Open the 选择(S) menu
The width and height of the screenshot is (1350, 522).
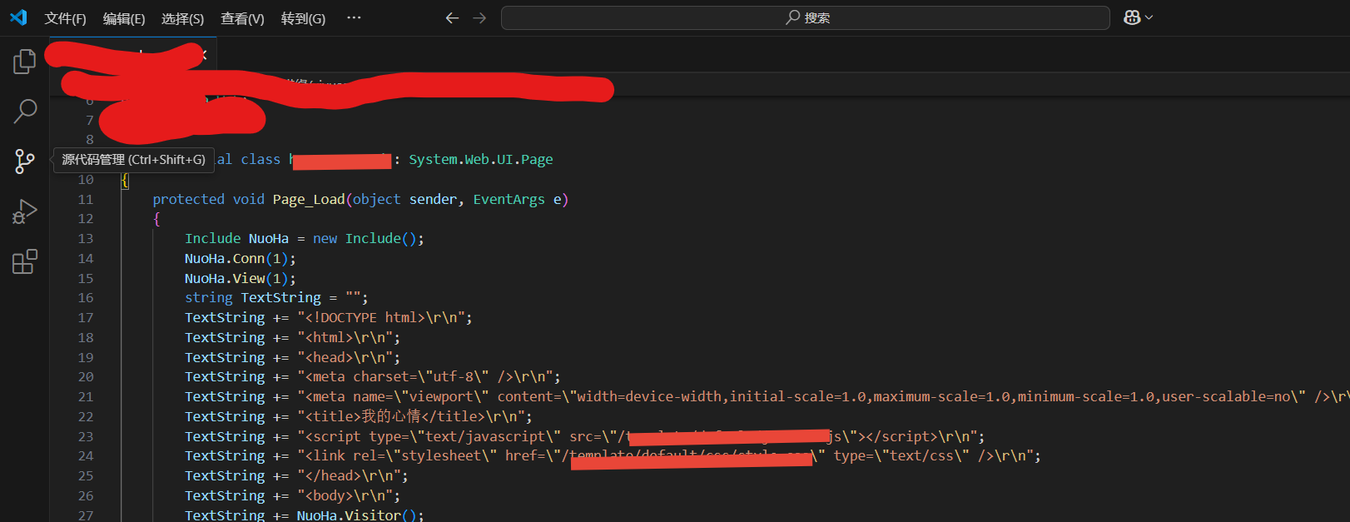tap(182, 18)
